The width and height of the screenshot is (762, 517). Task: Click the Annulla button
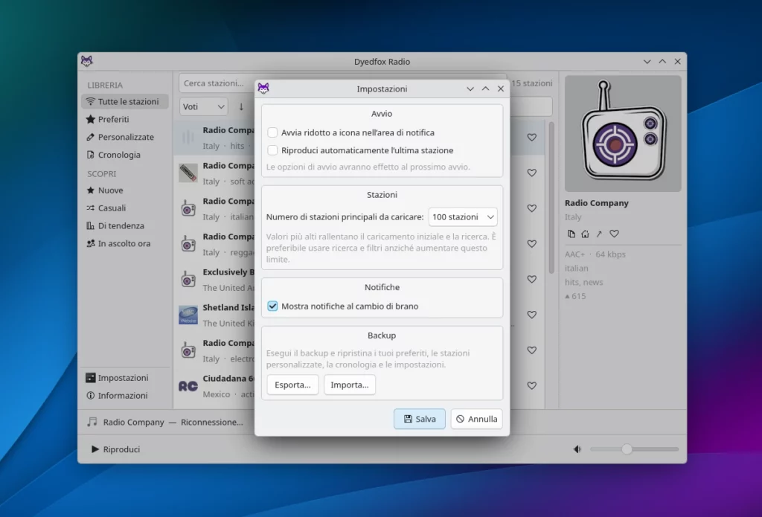[x=477, y=419]
